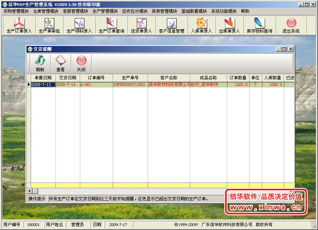Screen dimensions: 318x230
Task: Click the 查看 view icon
Action: 60,63
